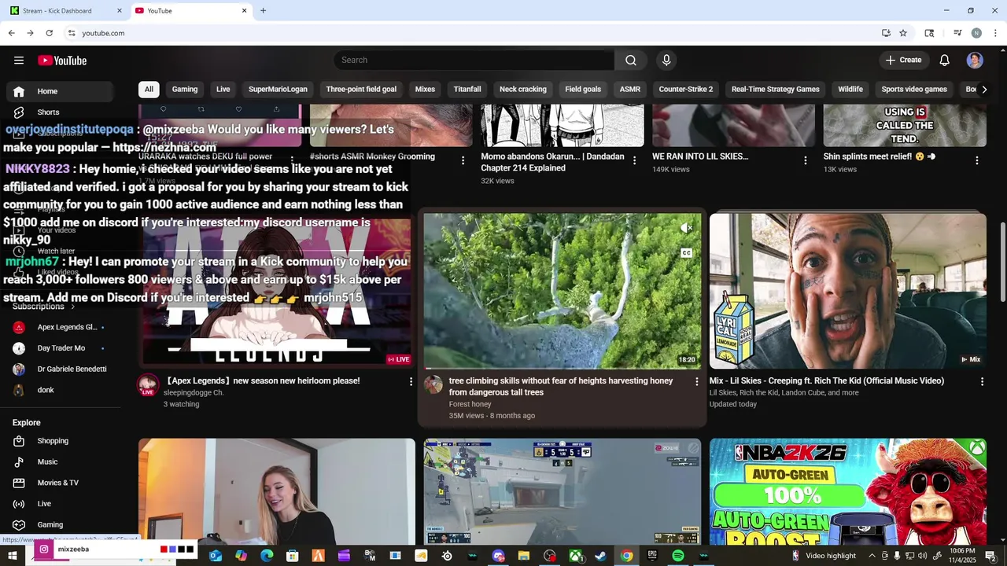Screen dimensions: 1007x566
Task: Click the Create button
Action: [x=903, y=61]
